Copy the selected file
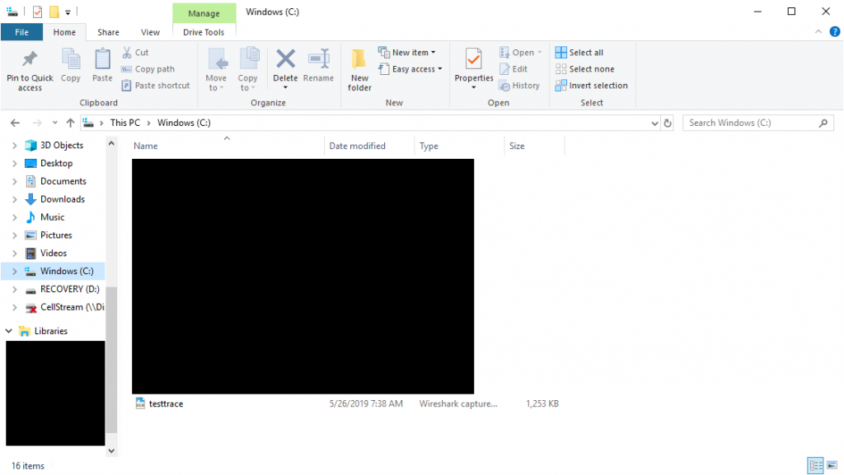Viewport: 844px width, 475px height. pyautogui.click(x=70, y=68)
